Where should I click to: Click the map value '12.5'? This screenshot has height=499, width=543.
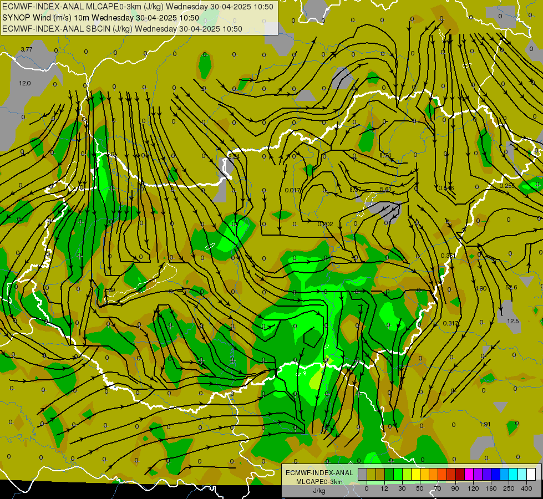click(x=513, y=321)
